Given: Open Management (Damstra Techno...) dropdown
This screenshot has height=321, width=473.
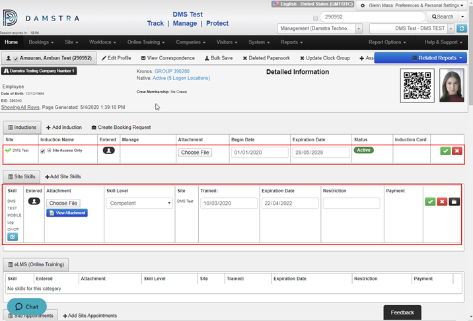Looking at the screenshot, I should [320, 28].
